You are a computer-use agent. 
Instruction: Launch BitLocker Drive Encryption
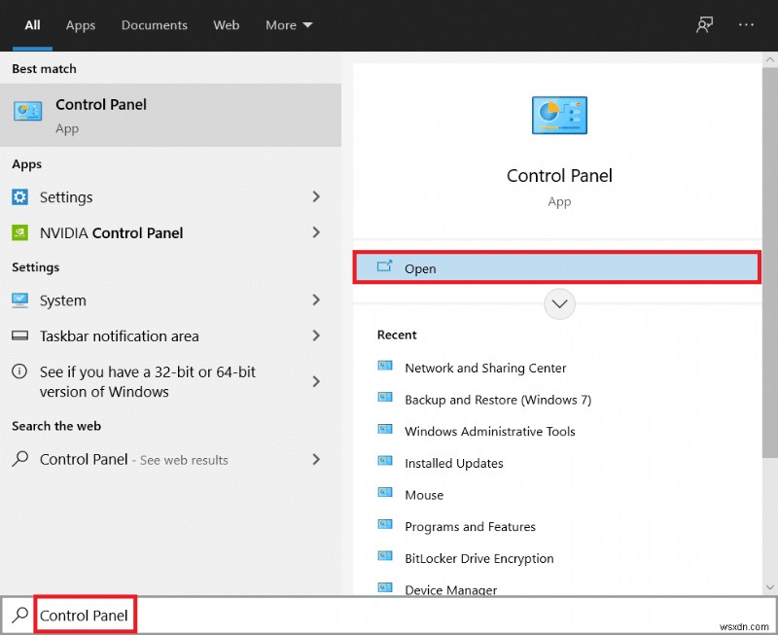[x=479, y=558]
